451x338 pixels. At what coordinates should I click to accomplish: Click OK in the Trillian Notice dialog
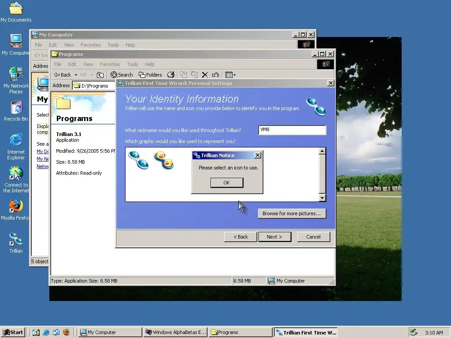click(227, 183)
